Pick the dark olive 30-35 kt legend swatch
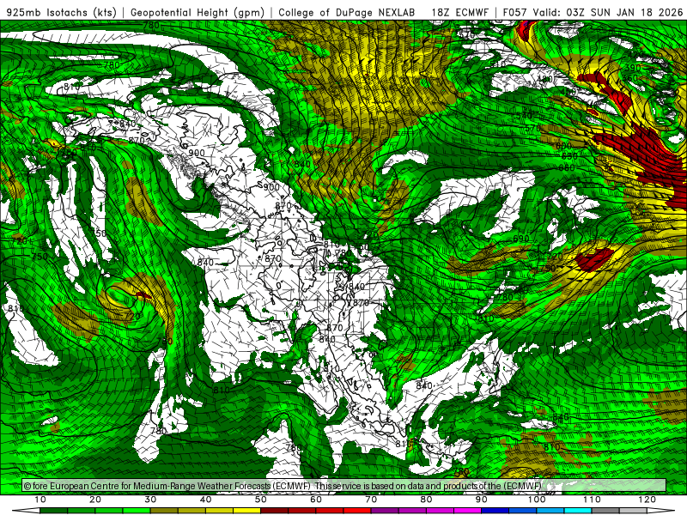Image resolution: width=687 pixels, height=515 pixels. tap(164, 511)
